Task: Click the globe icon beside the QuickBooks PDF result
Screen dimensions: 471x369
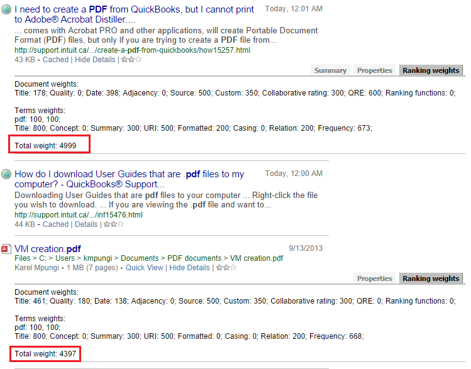Action: [6, 9]
